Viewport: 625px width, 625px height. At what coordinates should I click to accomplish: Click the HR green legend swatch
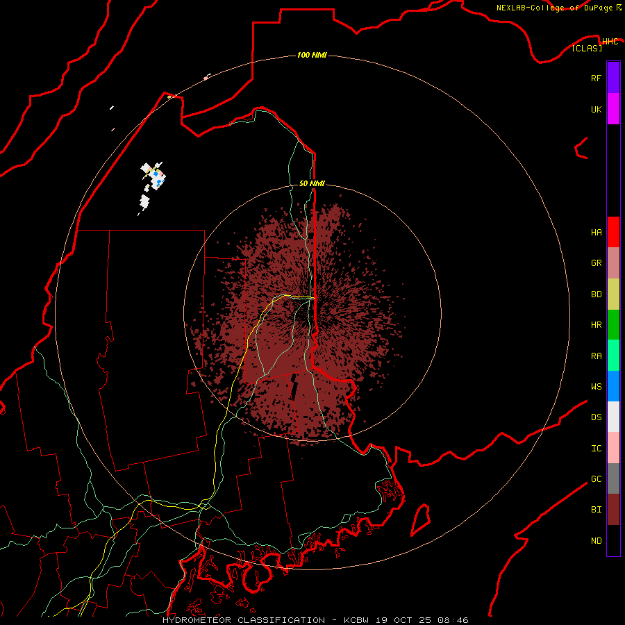tap(613, 325)
